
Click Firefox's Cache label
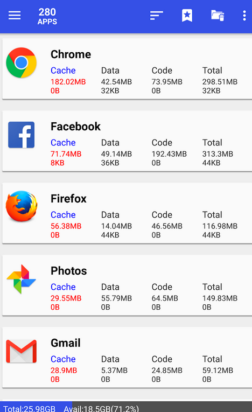click(63, 215)
